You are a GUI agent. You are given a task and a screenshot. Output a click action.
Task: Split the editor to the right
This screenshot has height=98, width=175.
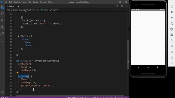point(122,6)
